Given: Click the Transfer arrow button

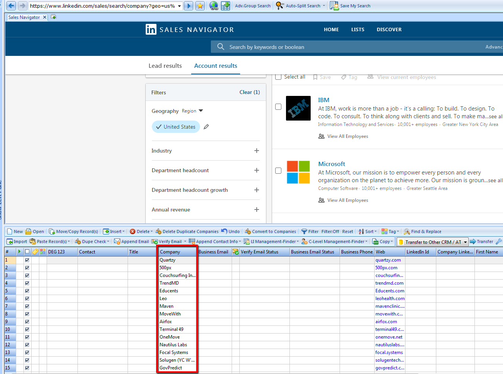Looking at the screenshot, I should [481, 242].
